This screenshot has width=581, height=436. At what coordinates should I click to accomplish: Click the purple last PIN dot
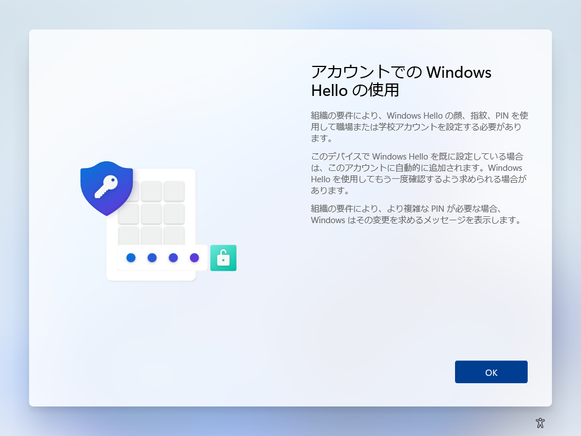194,258
